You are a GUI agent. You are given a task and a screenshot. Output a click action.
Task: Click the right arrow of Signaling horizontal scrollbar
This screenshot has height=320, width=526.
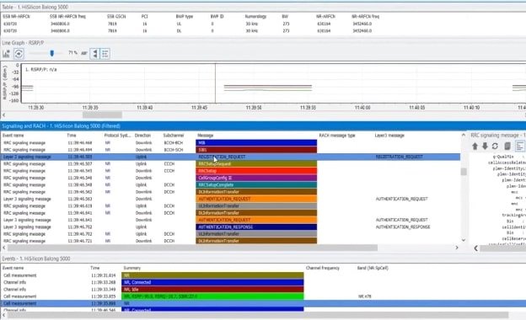(x=457, y=248)
